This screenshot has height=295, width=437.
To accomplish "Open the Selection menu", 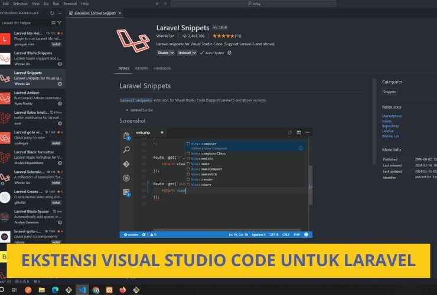I will 20,4.
